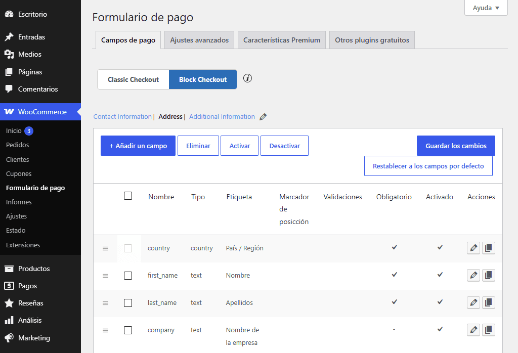Duplicate the company field with copy icon
The width and height of the screenshot is (518, 353).
coord(489,330)
